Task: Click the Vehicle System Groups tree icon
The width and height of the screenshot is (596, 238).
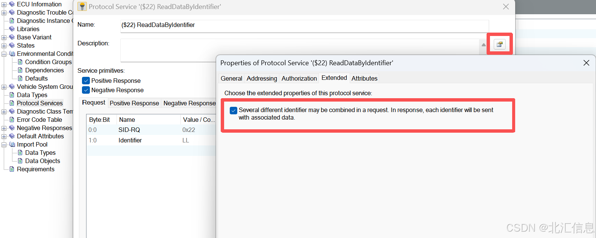Action: pos(12,87)
